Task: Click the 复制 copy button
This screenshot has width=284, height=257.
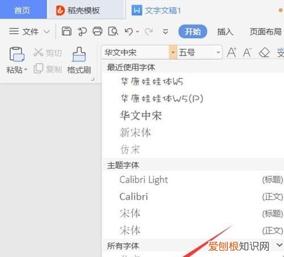Action: (x=48, y=69)
